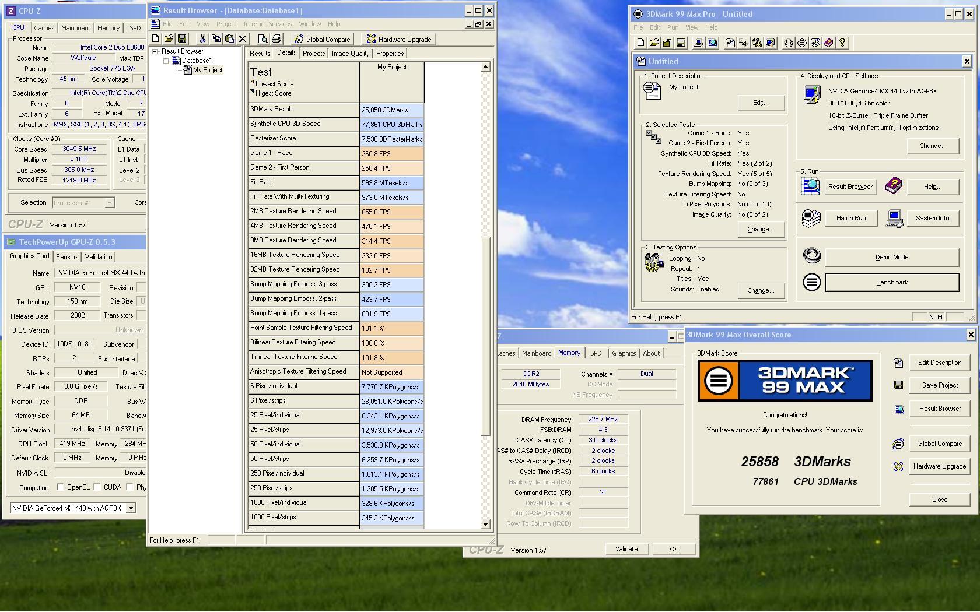Click the Demo Mode button

(x=892, y=257)
